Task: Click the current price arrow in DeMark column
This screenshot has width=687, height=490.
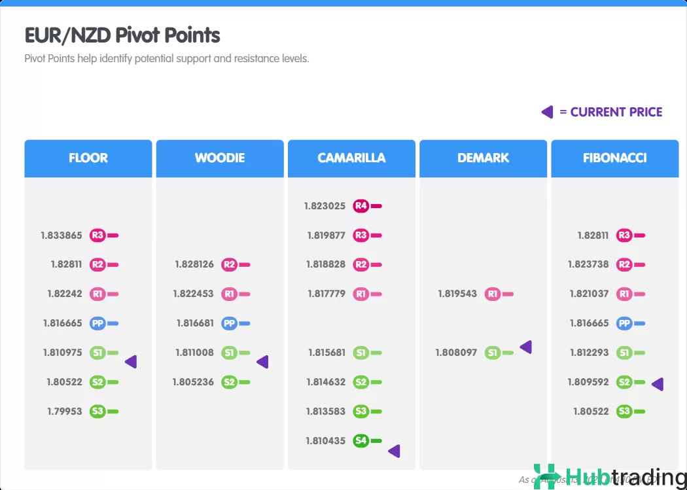Action: [x=525, y=347]
